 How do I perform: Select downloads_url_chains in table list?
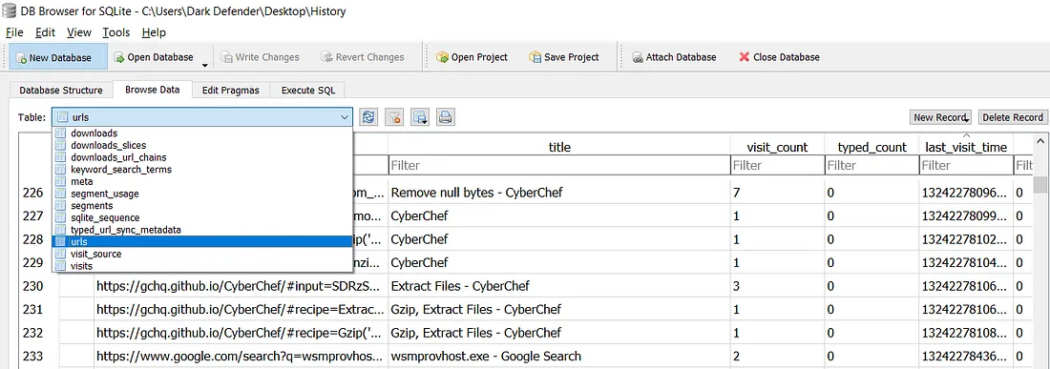(202, 157)
